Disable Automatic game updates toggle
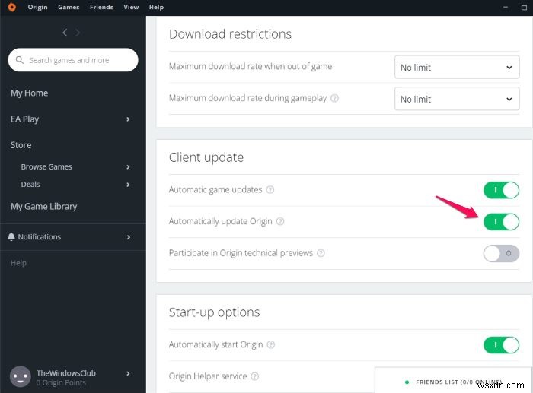The height and width of the screenshot is (393, 533). pos(501,189)
